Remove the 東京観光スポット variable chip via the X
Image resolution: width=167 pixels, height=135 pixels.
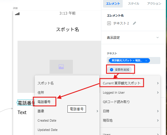(x=146, y=61)
